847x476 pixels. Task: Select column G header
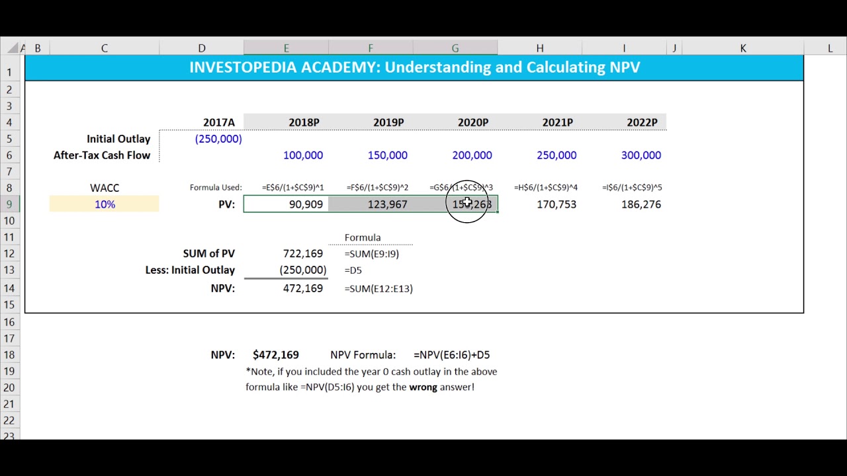coord(455,48)
